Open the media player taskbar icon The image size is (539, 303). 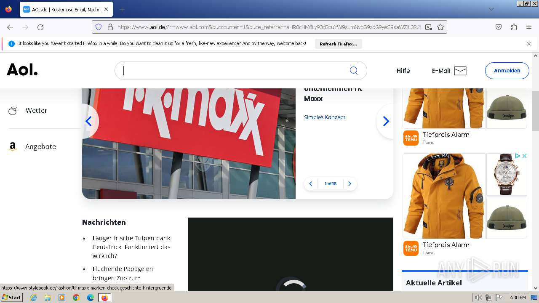(x=62, y=298)
